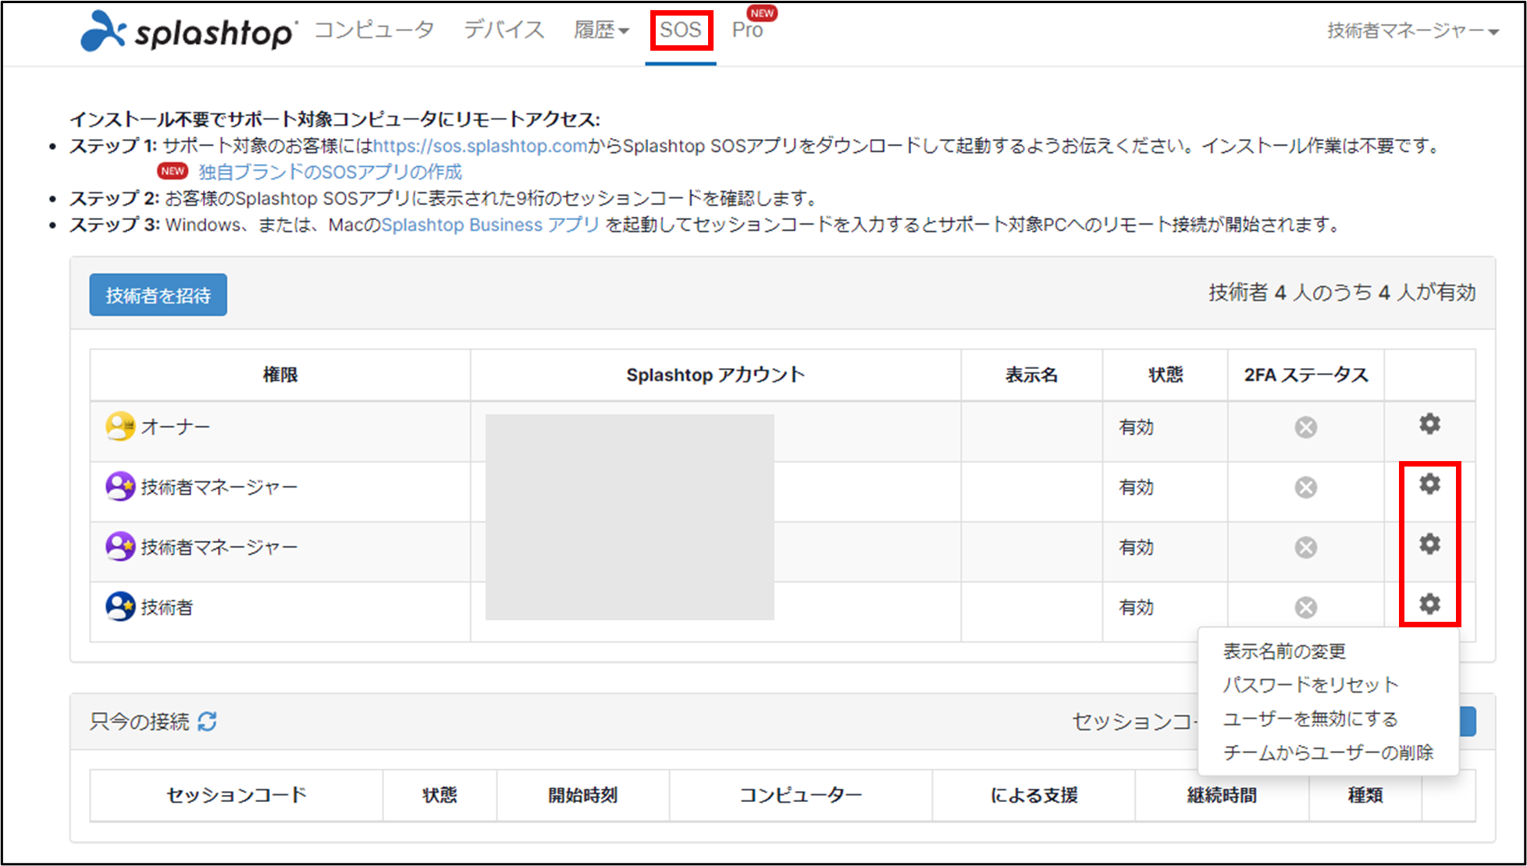Click gear icon in the 技術者 row
This screenshot has height=866, width=1527.
coord(1429,604)
